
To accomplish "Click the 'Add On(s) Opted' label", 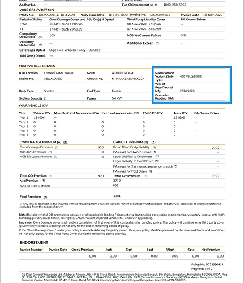I will pos(32,56).
